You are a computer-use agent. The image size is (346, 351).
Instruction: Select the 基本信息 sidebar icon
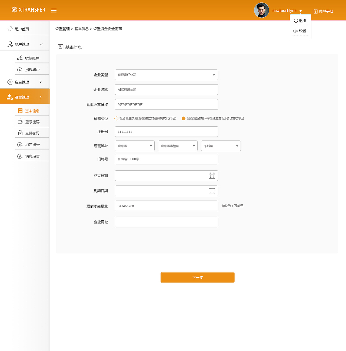coord(20,111)
